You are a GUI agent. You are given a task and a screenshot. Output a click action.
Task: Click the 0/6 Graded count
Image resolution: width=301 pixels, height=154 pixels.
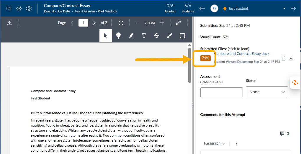click(170, 9)
